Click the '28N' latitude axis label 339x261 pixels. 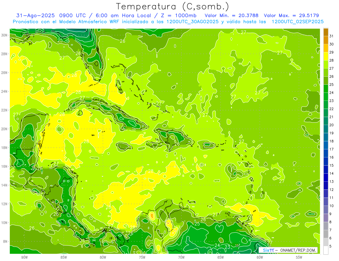pyautogui.click(x=4, y=54)
